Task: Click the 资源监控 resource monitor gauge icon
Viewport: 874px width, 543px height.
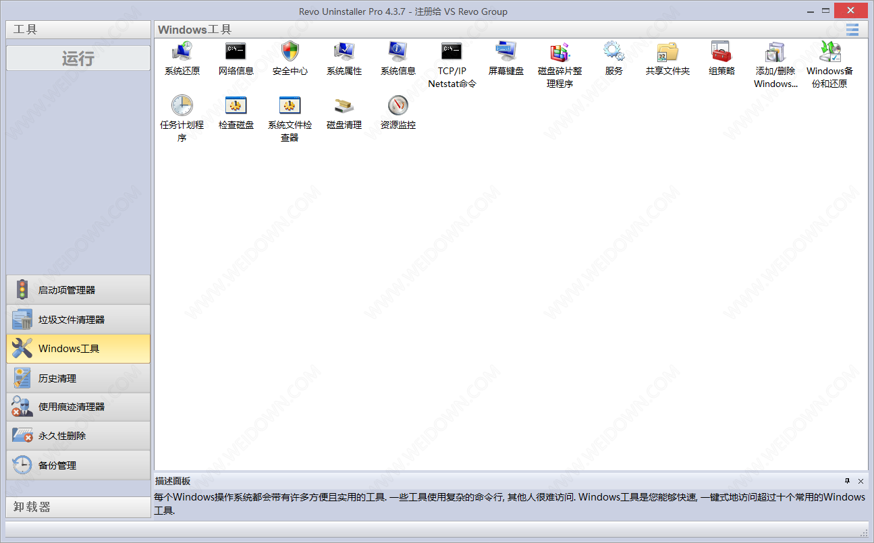Action: [398, 106]
